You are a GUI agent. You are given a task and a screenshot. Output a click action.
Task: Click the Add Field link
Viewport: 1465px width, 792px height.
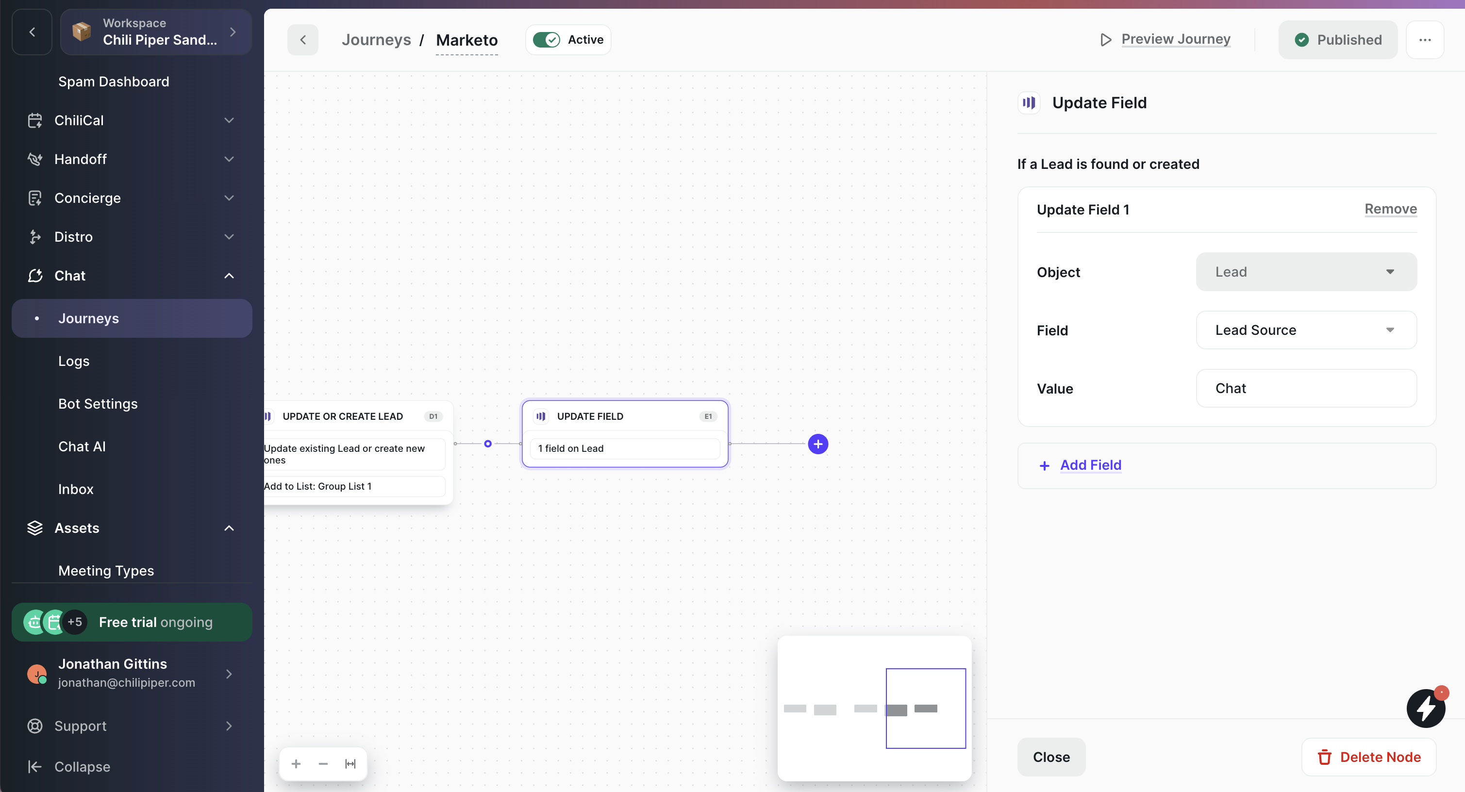pos(1090,465)
